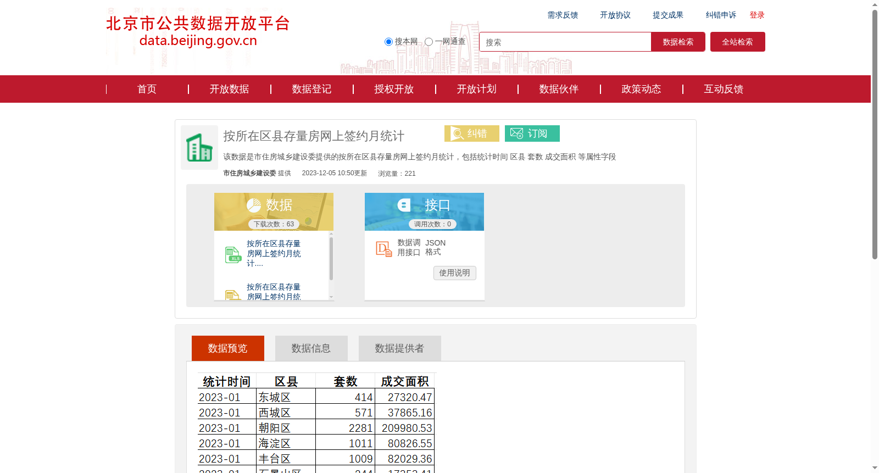Click the 浏览量：221 text
This screenshot has width=879, height=473.
pos(397,174)
